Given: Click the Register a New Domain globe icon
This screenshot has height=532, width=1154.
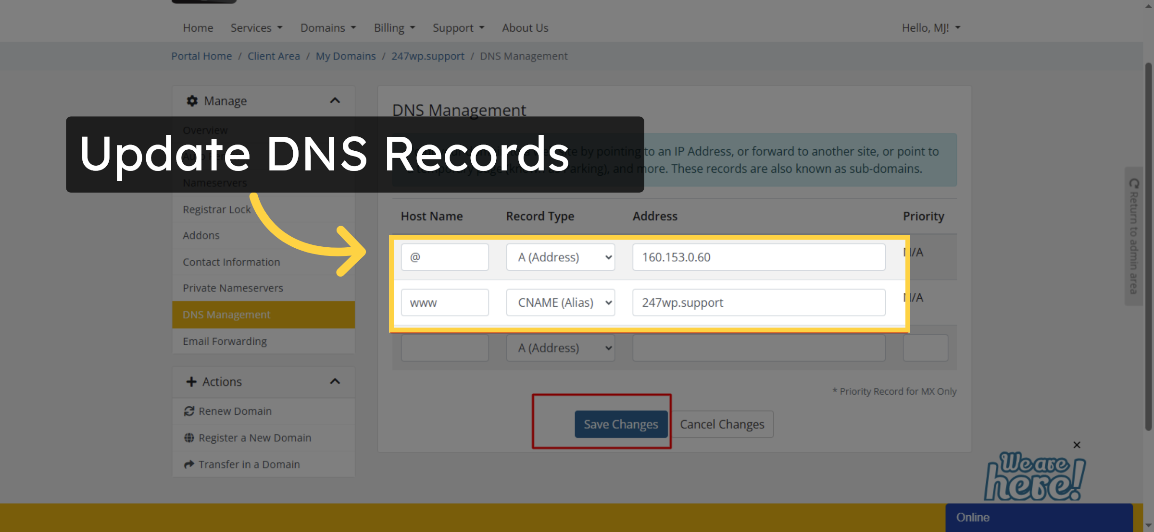Looking at the screenshot, I should point(189,437).
